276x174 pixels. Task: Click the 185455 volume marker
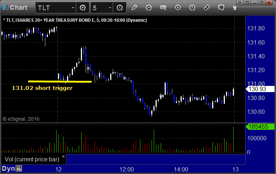[x=260, y=127]
